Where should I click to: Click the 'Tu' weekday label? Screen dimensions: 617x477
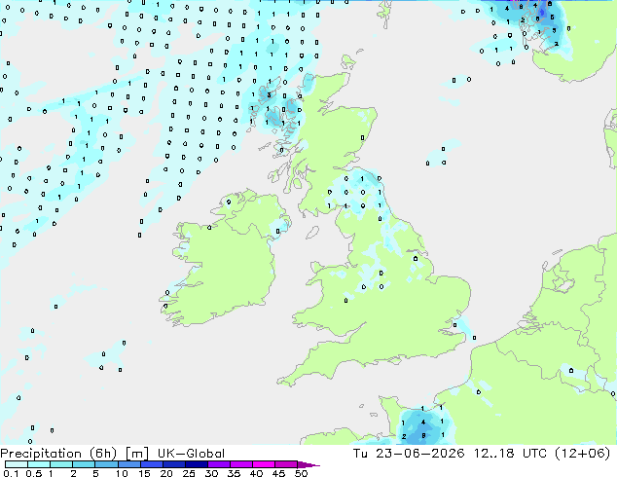tap(360, 454)
